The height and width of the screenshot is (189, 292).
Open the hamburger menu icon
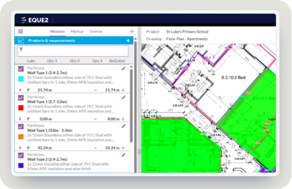tap(21, 31)
